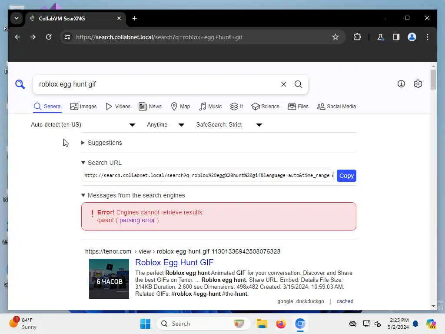Switch to the Map category
The height and width of the screenshot is (334, 445).
tap(180, 107)
